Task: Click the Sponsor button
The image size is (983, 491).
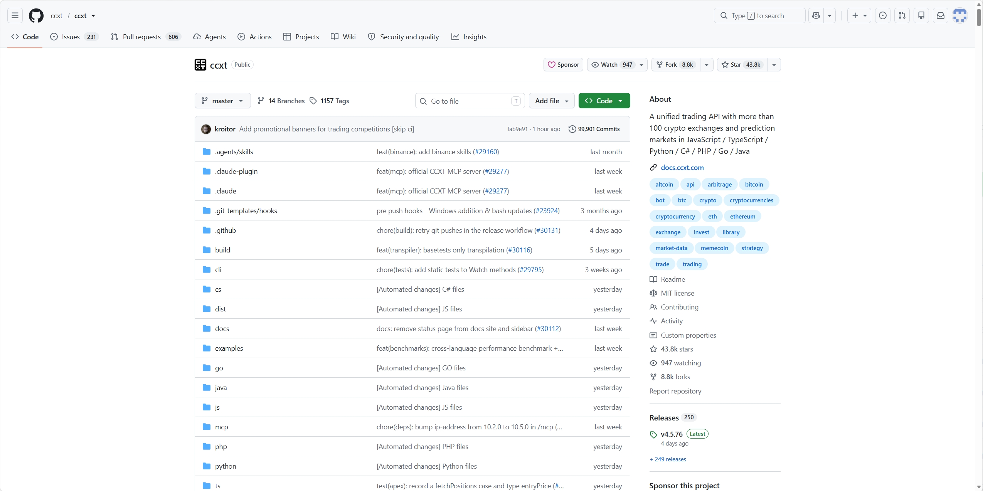Action: pyautogui.click(x=563, y=65)
